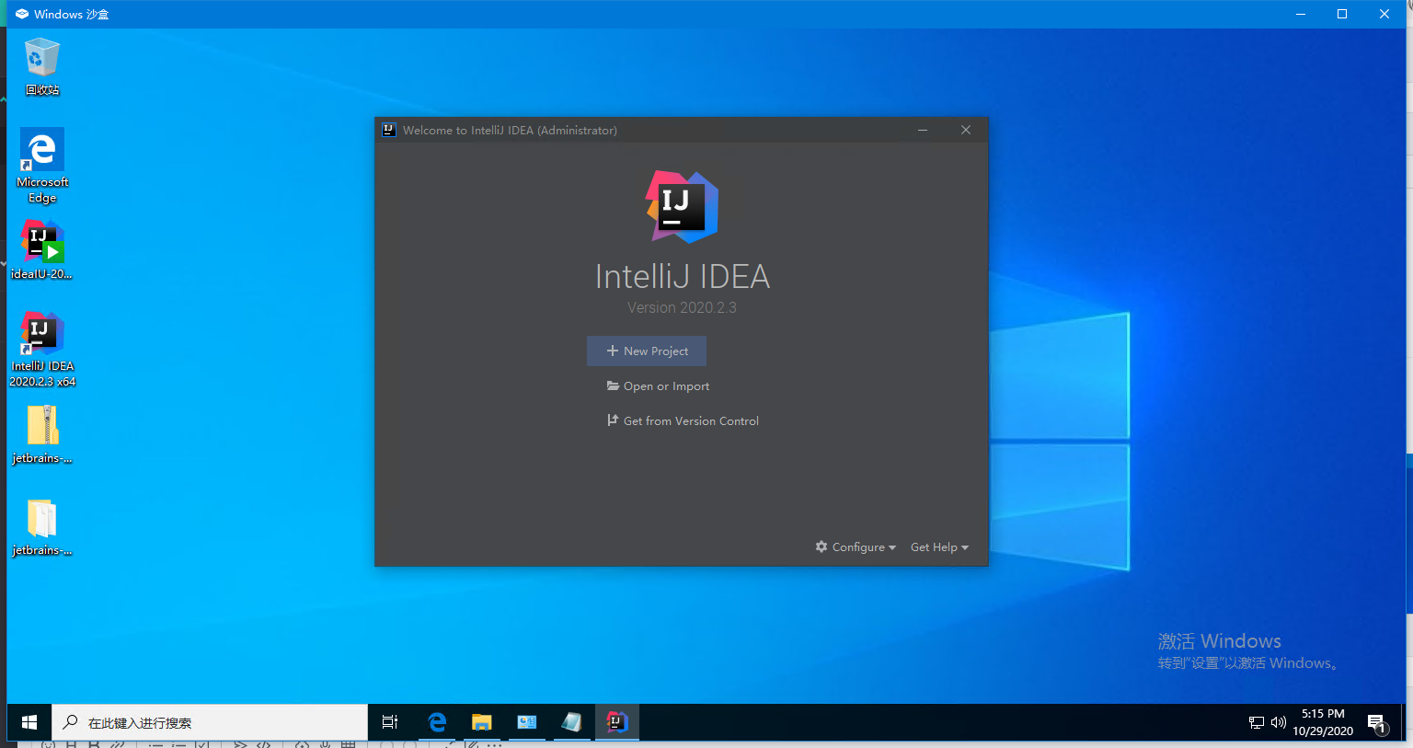The image size is (1413, 748).
Task: Click the notebook-shaped icon on taskbar
Action: [x=571, y=722]
